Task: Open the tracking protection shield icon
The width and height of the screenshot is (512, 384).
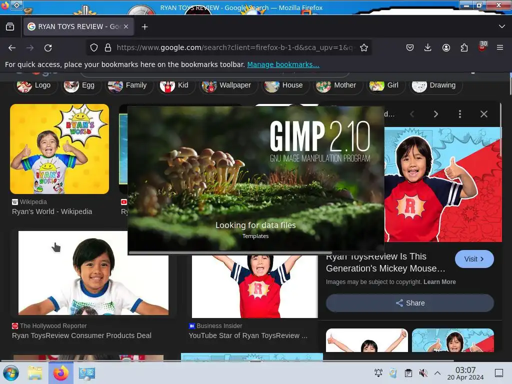Action: pos(94,47)
